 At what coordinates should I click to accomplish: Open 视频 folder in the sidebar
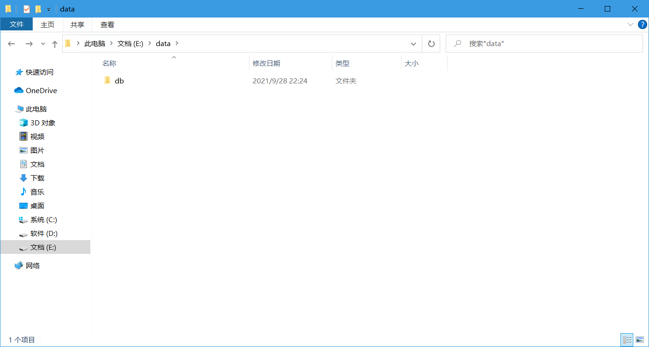37,136
